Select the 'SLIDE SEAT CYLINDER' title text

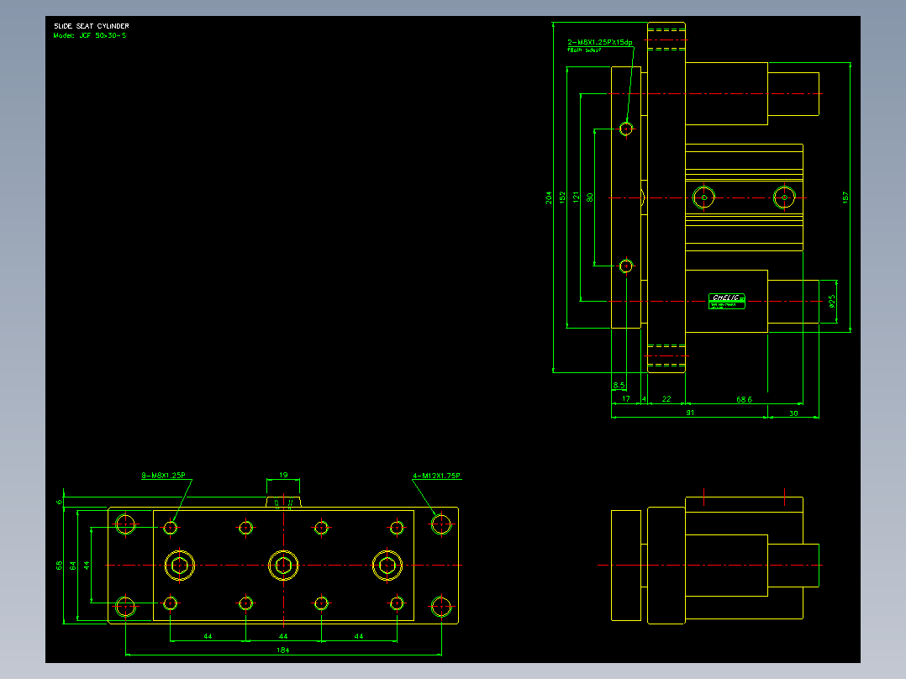click(92, 26)
